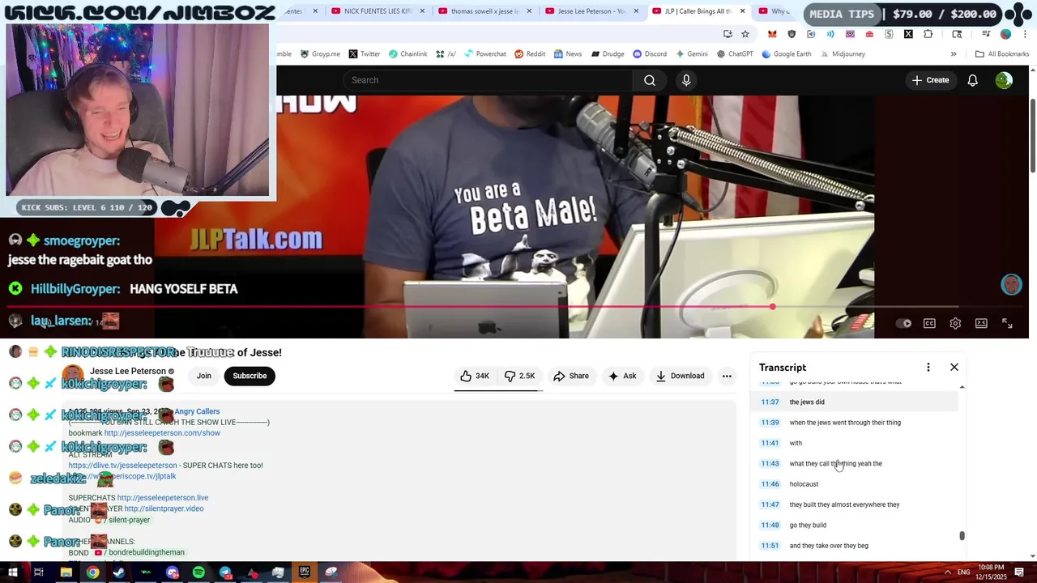
Task: Open Spotify from taskbar
Action: (x=198, y=572)
